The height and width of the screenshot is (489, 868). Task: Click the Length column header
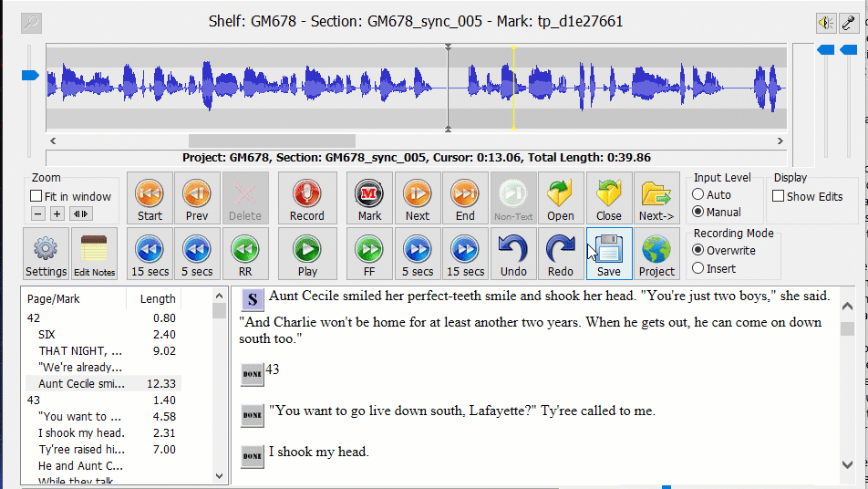click(x=154, y=299)
